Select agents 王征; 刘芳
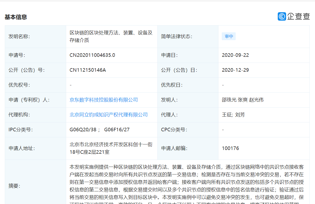The width and height of the screenshot is (315, 204). pyautogui.click(x=233, y=115)
